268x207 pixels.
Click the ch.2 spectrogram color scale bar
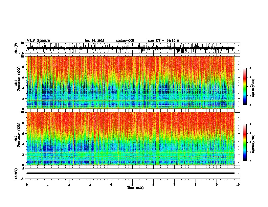(x=245, y=142)
